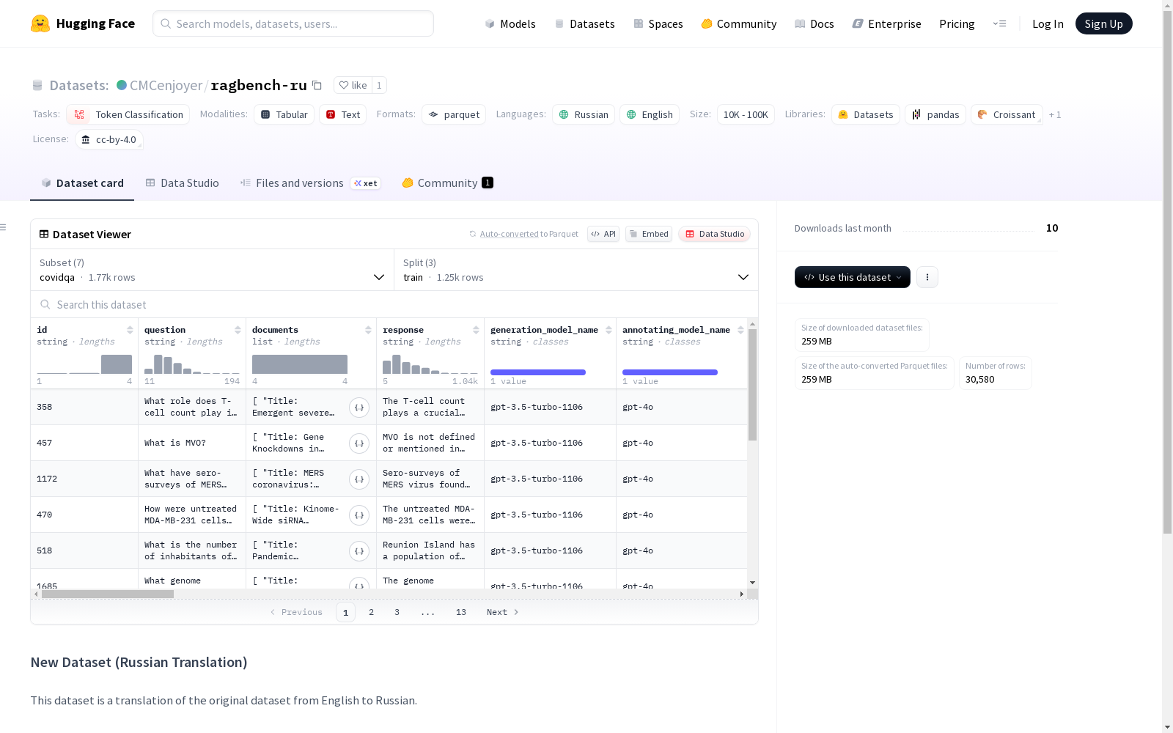Expand the documents cell for row 470

point(359,515)
